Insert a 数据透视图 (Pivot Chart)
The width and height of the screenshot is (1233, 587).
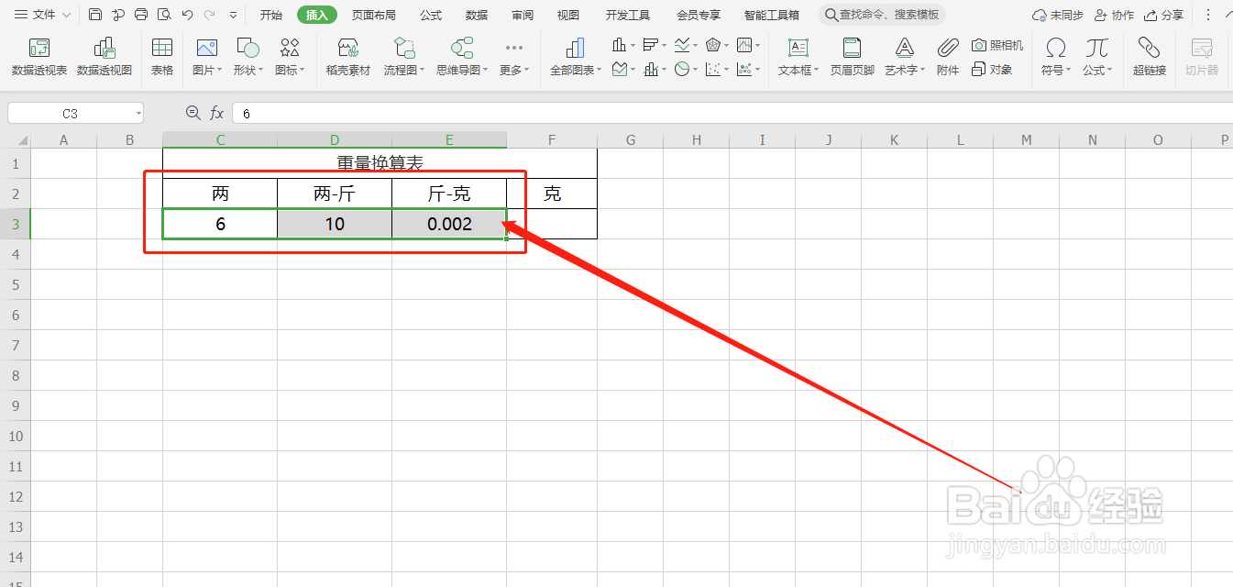(x=104, y=55)
